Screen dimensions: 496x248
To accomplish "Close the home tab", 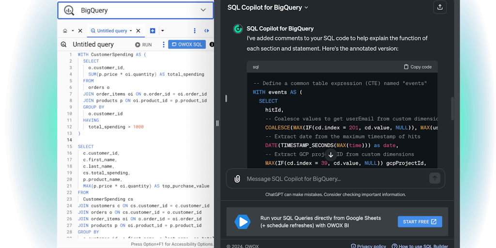I will click(80, 31).
